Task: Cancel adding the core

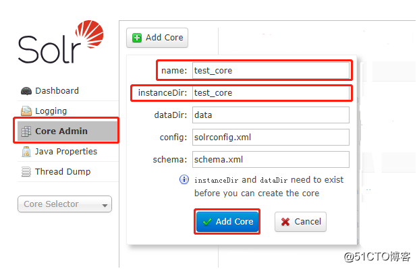Action: tap(300, 222)
